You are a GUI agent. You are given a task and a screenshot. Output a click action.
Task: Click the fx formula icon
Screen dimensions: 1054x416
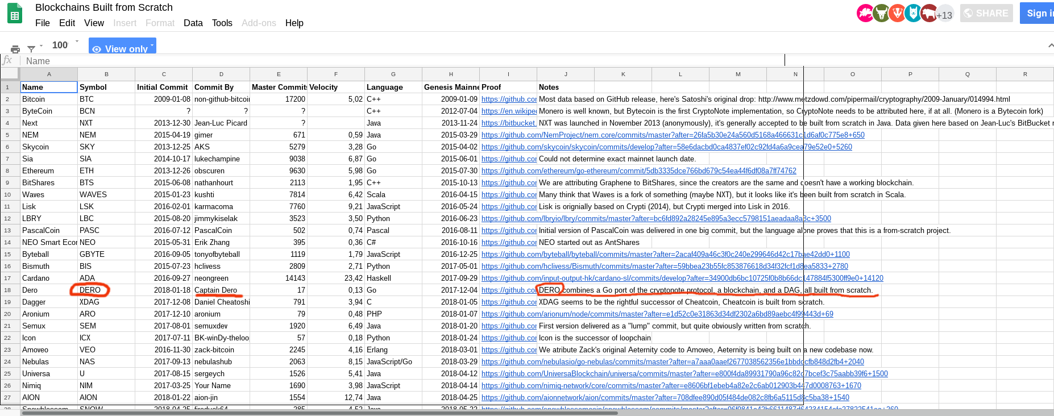click(x=7, y=60)
